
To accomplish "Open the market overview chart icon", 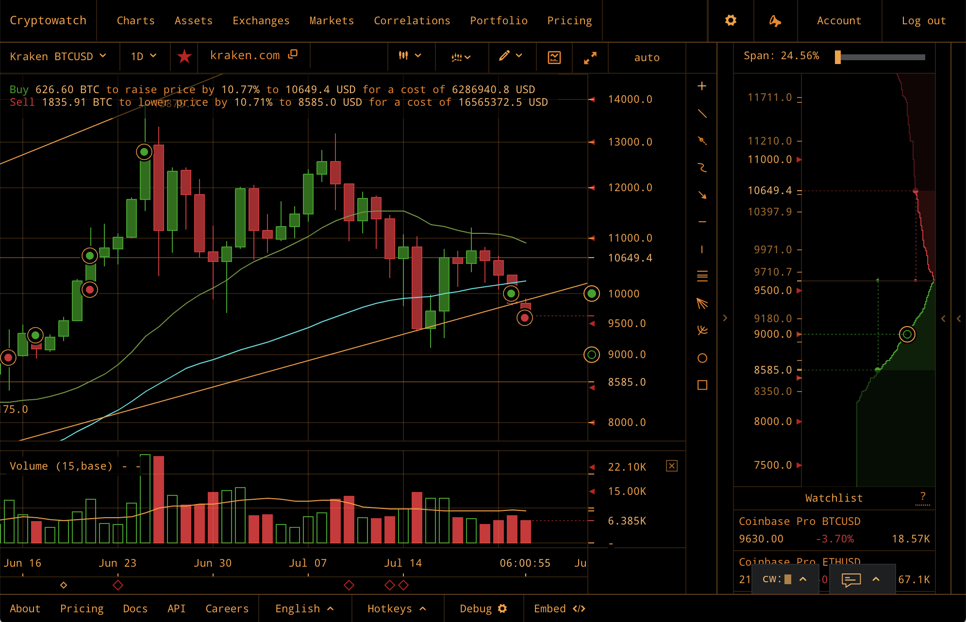I will (554, 57).
